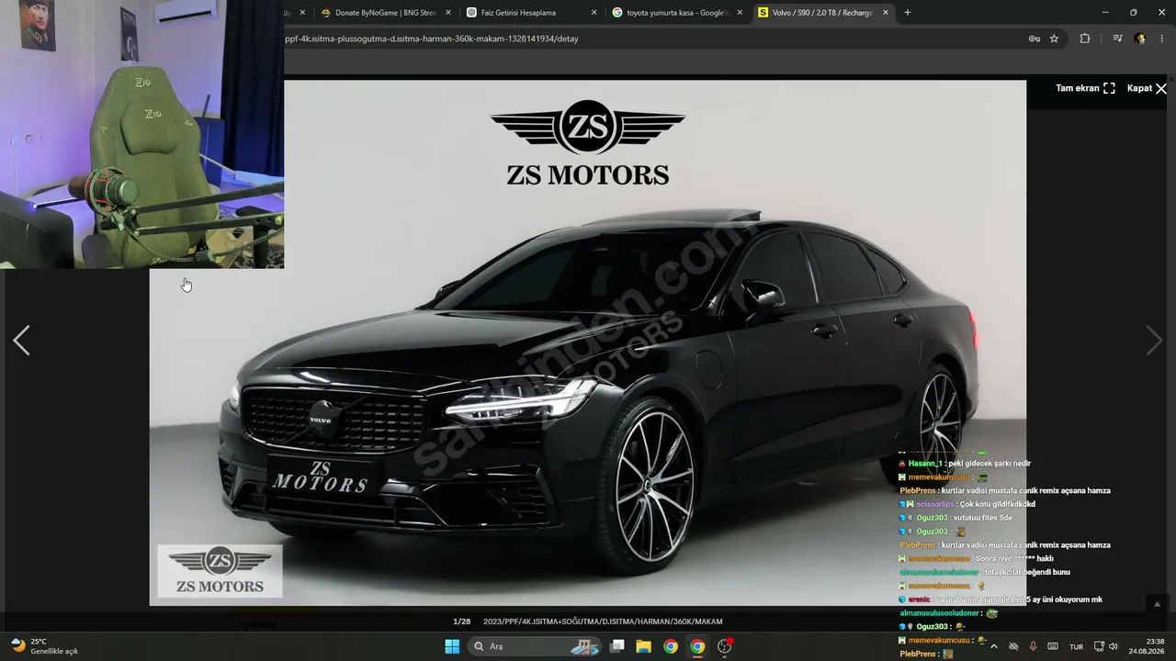Close the Faiz Getirisi Hesaplama tab

(x=594, y=13)
